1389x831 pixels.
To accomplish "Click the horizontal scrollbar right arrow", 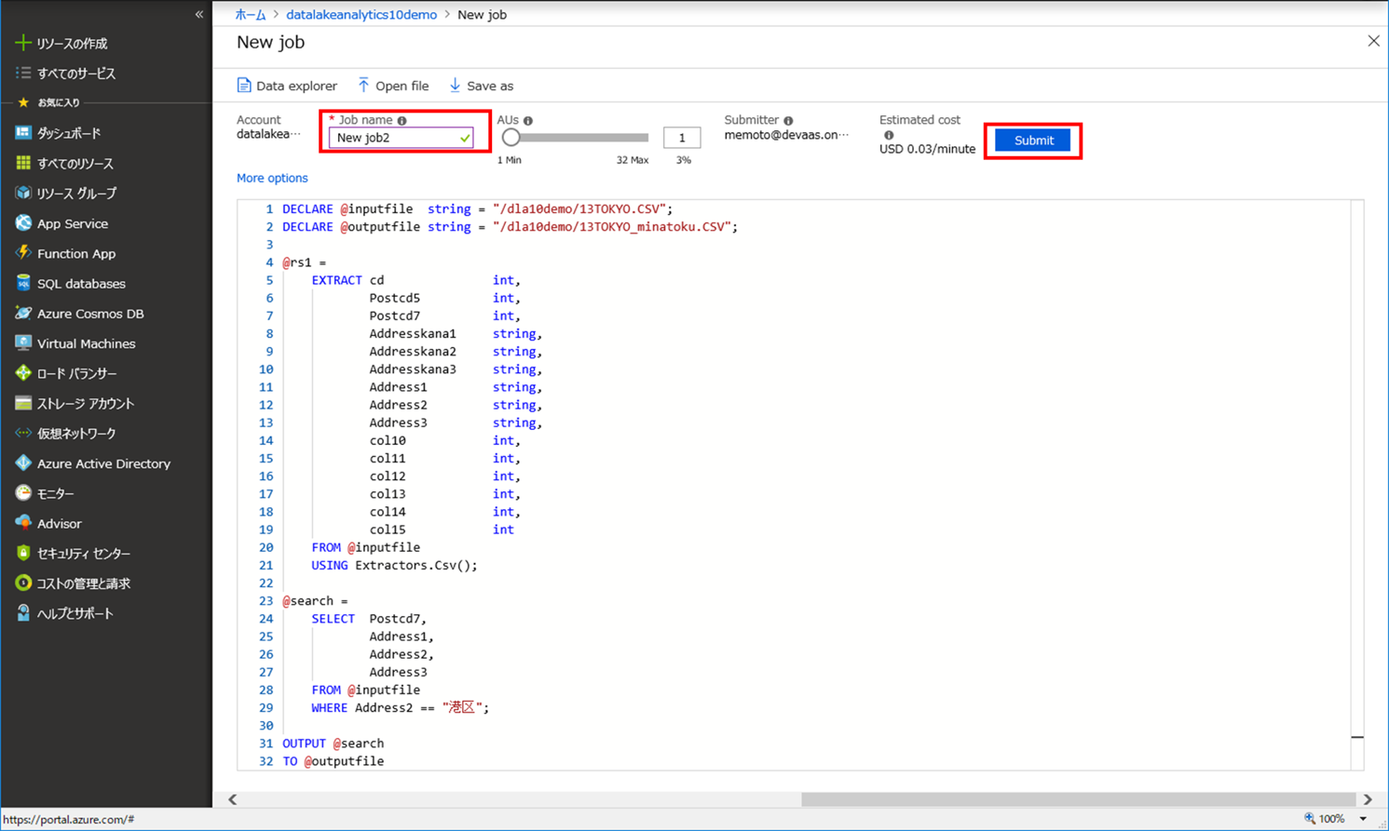I will 1368,800.
